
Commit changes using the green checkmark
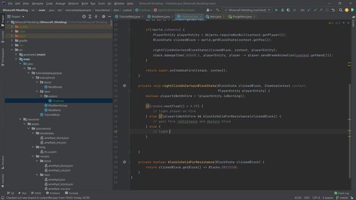(x=315, y=10)
